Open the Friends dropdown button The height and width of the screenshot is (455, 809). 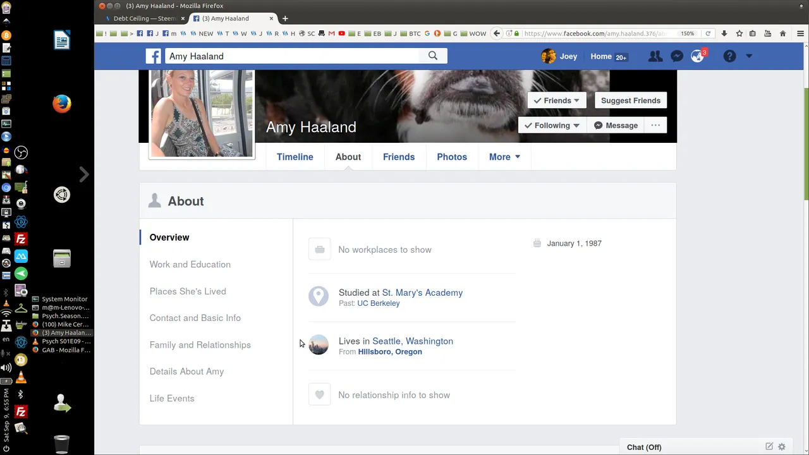557,100
